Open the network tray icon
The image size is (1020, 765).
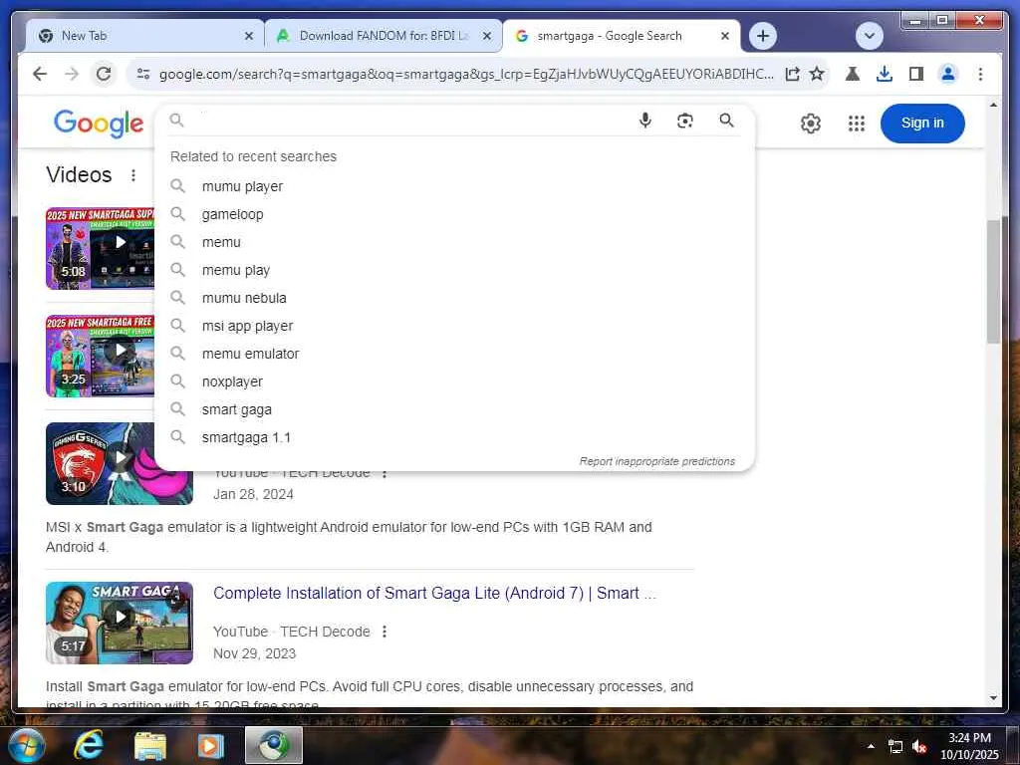click(x=895, y=747)
